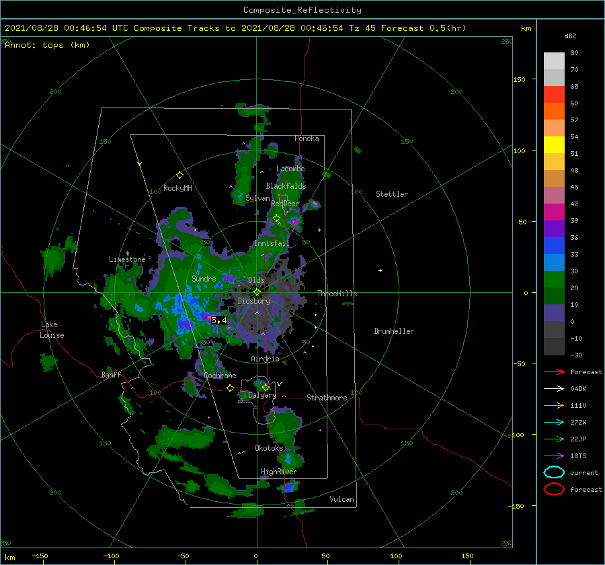Select the cyan 27ZW track arrow
Screen dimensions: 605x565
(x=554, y=423)
